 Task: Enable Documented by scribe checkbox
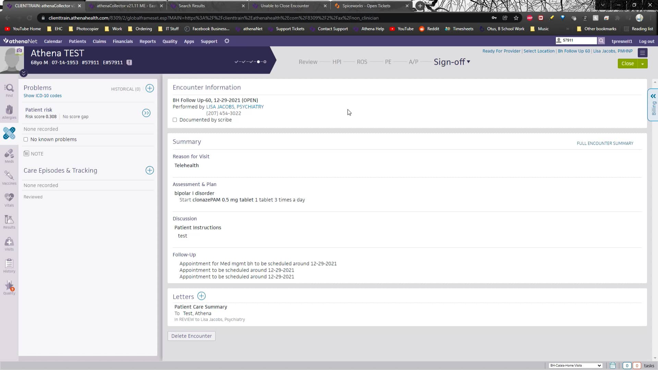pos(175,120)
